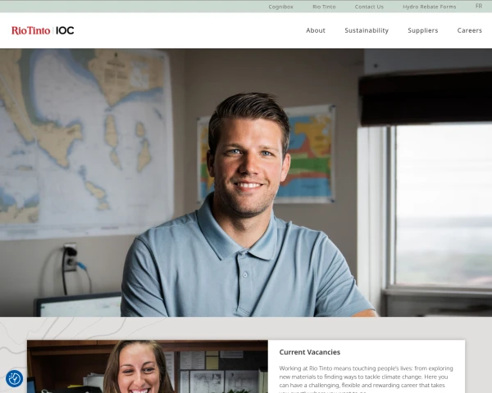This screenshot has height=393, width=492.
Task: Open the About menu
Action: pos(316,30)
